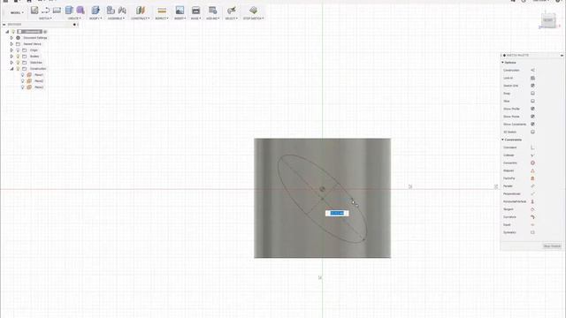Open the Construct menu
Viewport: 566px width, 318px height.
pyautogui.click(x=140, y=19)
